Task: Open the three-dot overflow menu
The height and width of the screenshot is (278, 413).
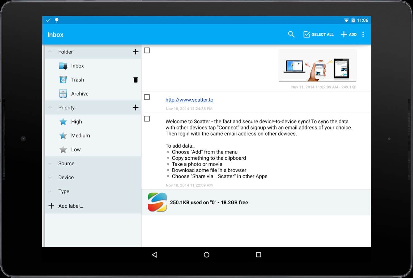Action: [x=363, y=34]
